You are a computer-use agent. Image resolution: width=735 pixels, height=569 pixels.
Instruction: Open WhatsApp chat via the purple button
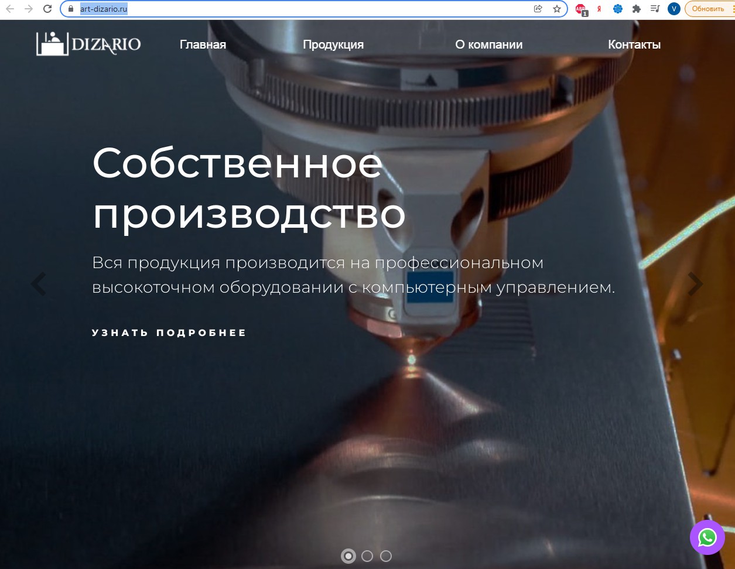pos(707,537)
